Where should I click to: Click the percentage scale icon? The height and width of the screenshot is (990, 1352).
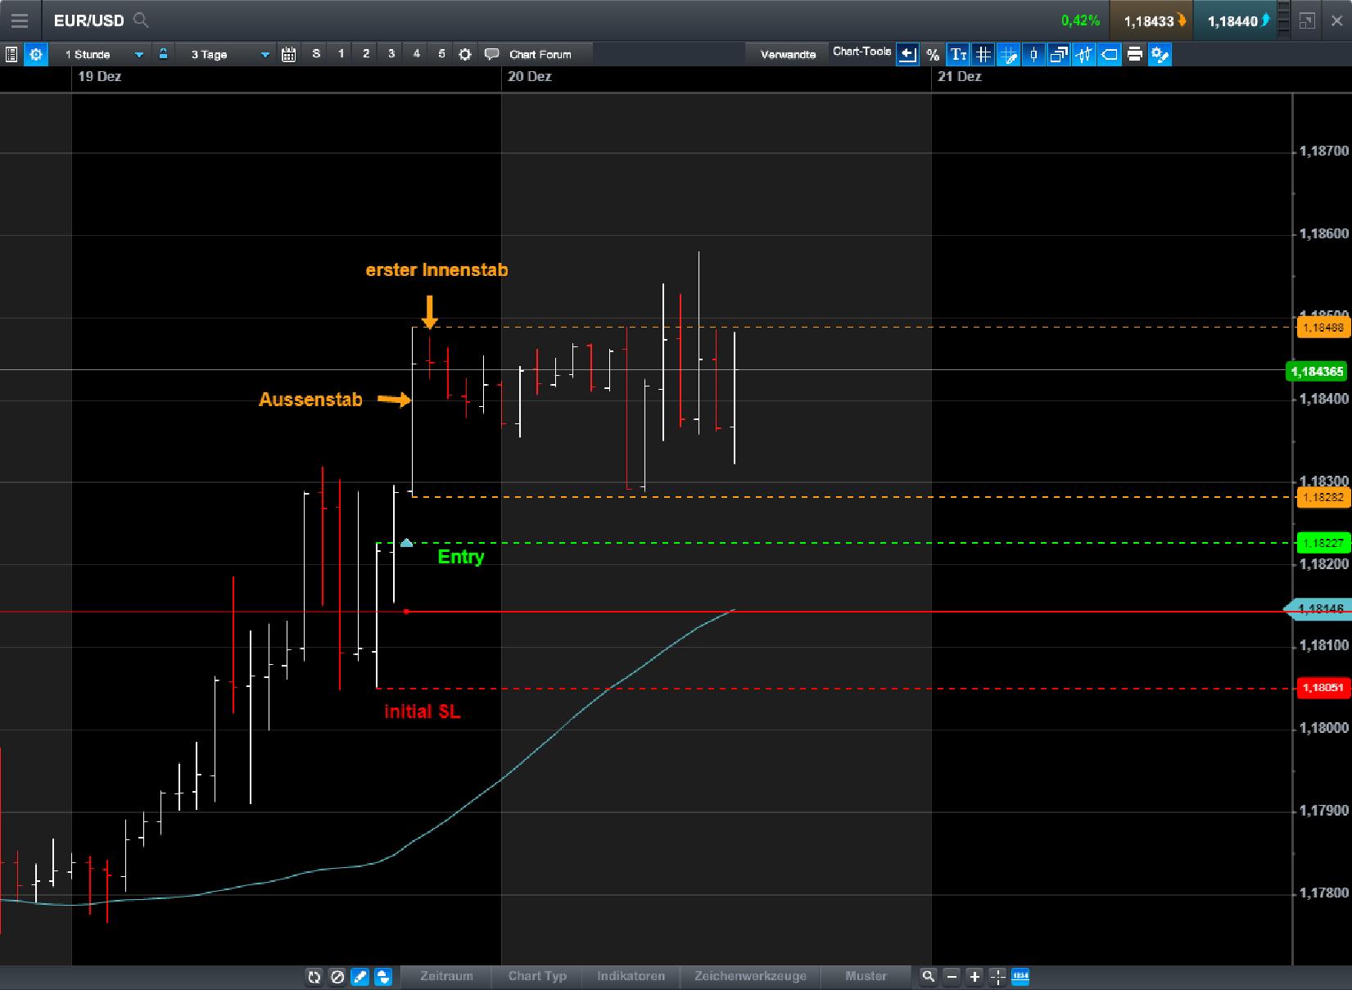931,54
